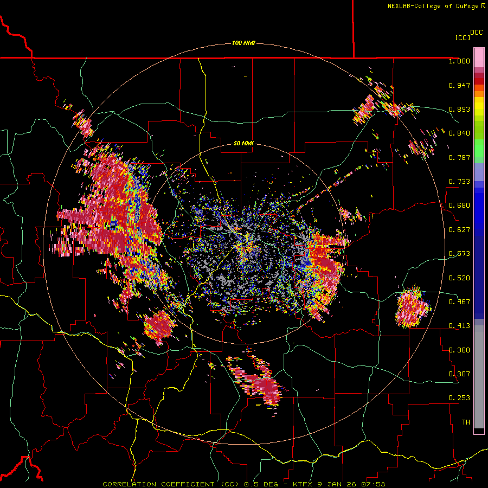Click the NEXLAB-College of DuPage title text
This screenshot has width=488, height=488.
433,6
